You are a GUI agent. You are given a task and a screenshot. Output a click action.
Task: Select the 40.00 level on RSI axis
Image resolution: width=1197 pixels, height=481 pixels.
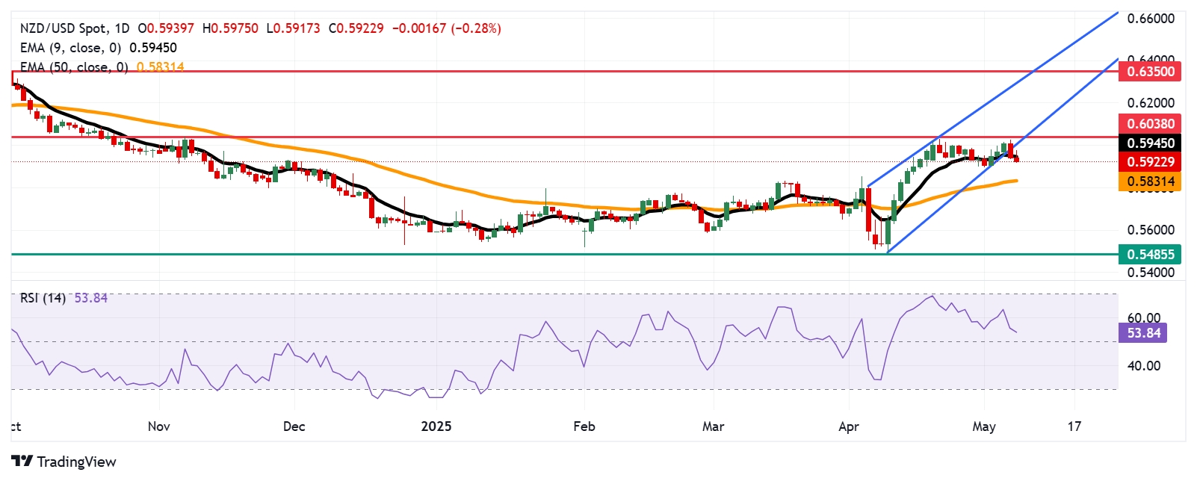[1143, 366]
